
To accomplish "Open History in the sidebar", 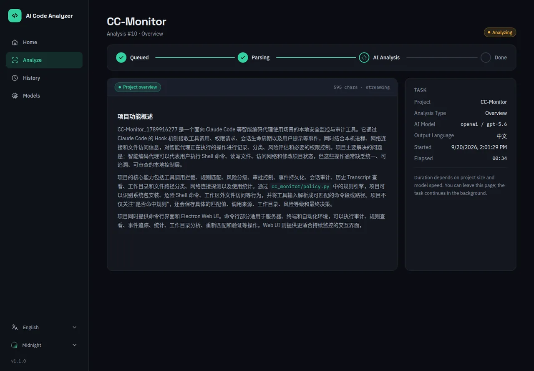I will (x=44, y=78).
